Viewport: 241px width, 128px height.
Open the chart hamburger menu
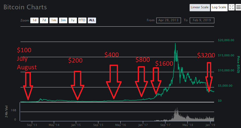pos(238,7)
